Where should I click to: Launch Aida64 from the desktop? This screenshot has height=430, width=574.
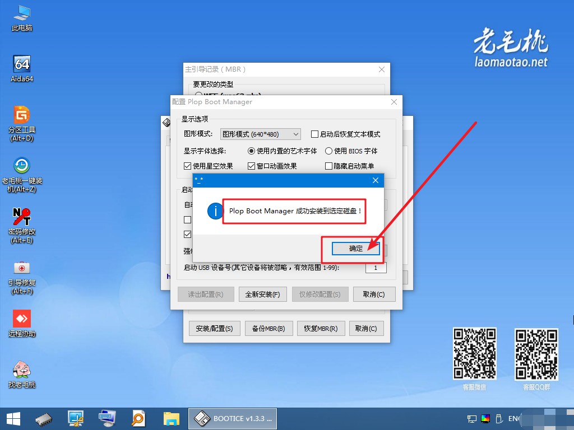pyautogui.click(x=22, y=69)
